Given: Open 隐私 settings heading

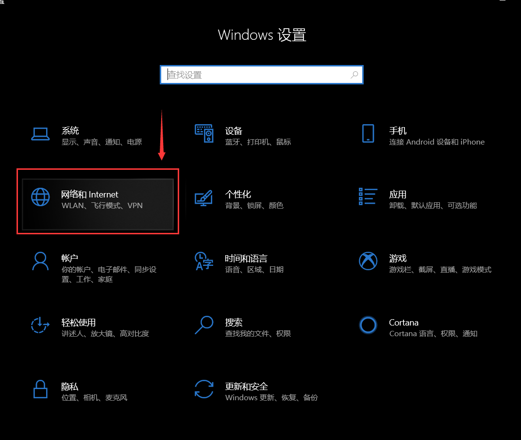Looking at the screenshot, I should [70, 387].
